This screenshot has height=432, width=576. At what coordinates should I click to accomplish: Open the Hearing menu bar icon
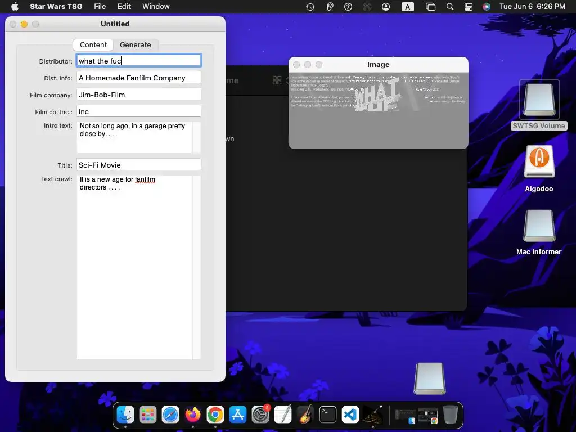click(x=330, y=7)
